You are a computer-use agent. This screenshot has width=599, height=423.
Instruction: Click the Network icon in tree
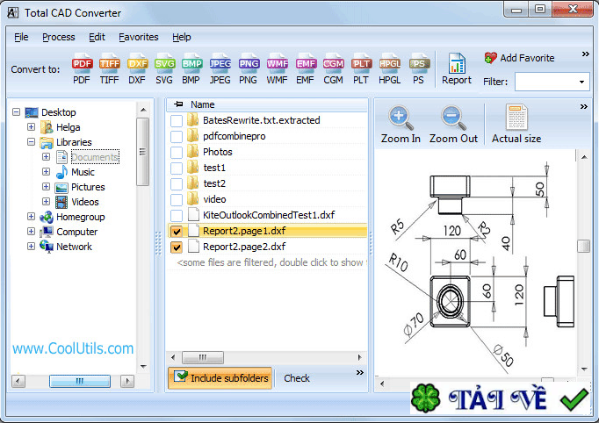pos(47,247)
